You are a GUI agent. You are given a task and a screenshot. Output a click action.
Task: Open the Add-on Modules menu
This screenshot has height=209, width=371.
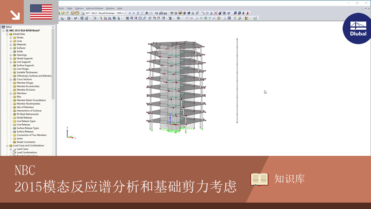[95, 8]
